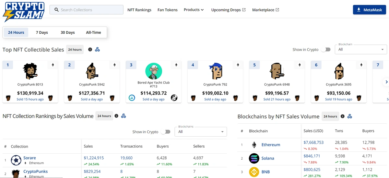Screen dimensions: 389x178
Task: Click Ethereum sales value $7,668,753
Action: [x=313, y=142]
